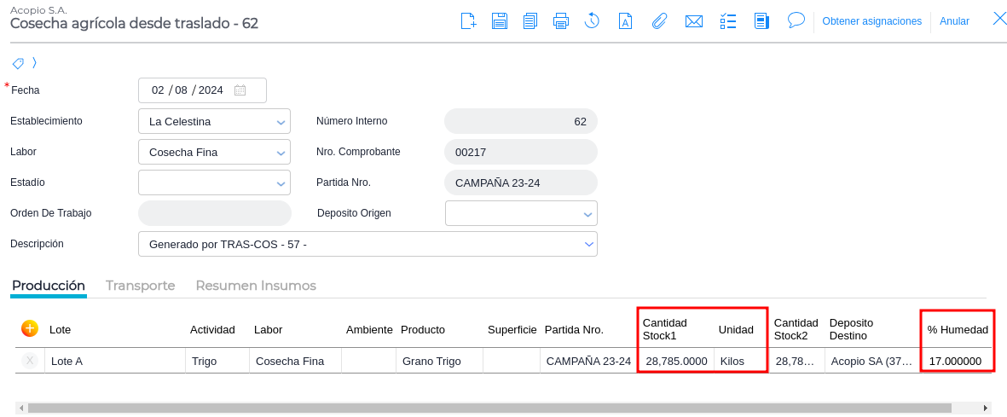Click the copy document icon
The image size is (1007, 417).
point(530,21)
